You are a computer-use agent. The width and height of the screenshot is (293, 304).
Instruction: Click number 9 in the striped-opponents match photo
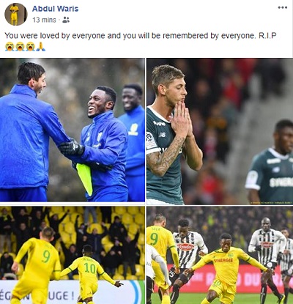pos(154,240)
